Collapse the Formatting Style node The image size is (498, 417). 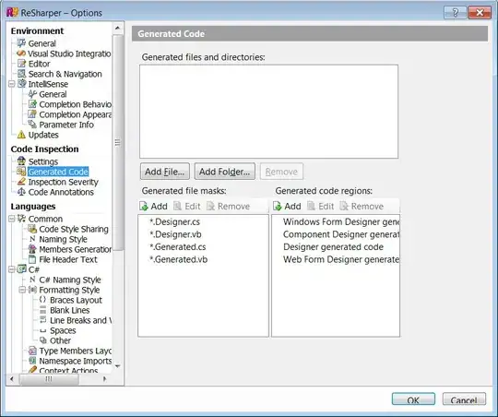tap(22, 290)
